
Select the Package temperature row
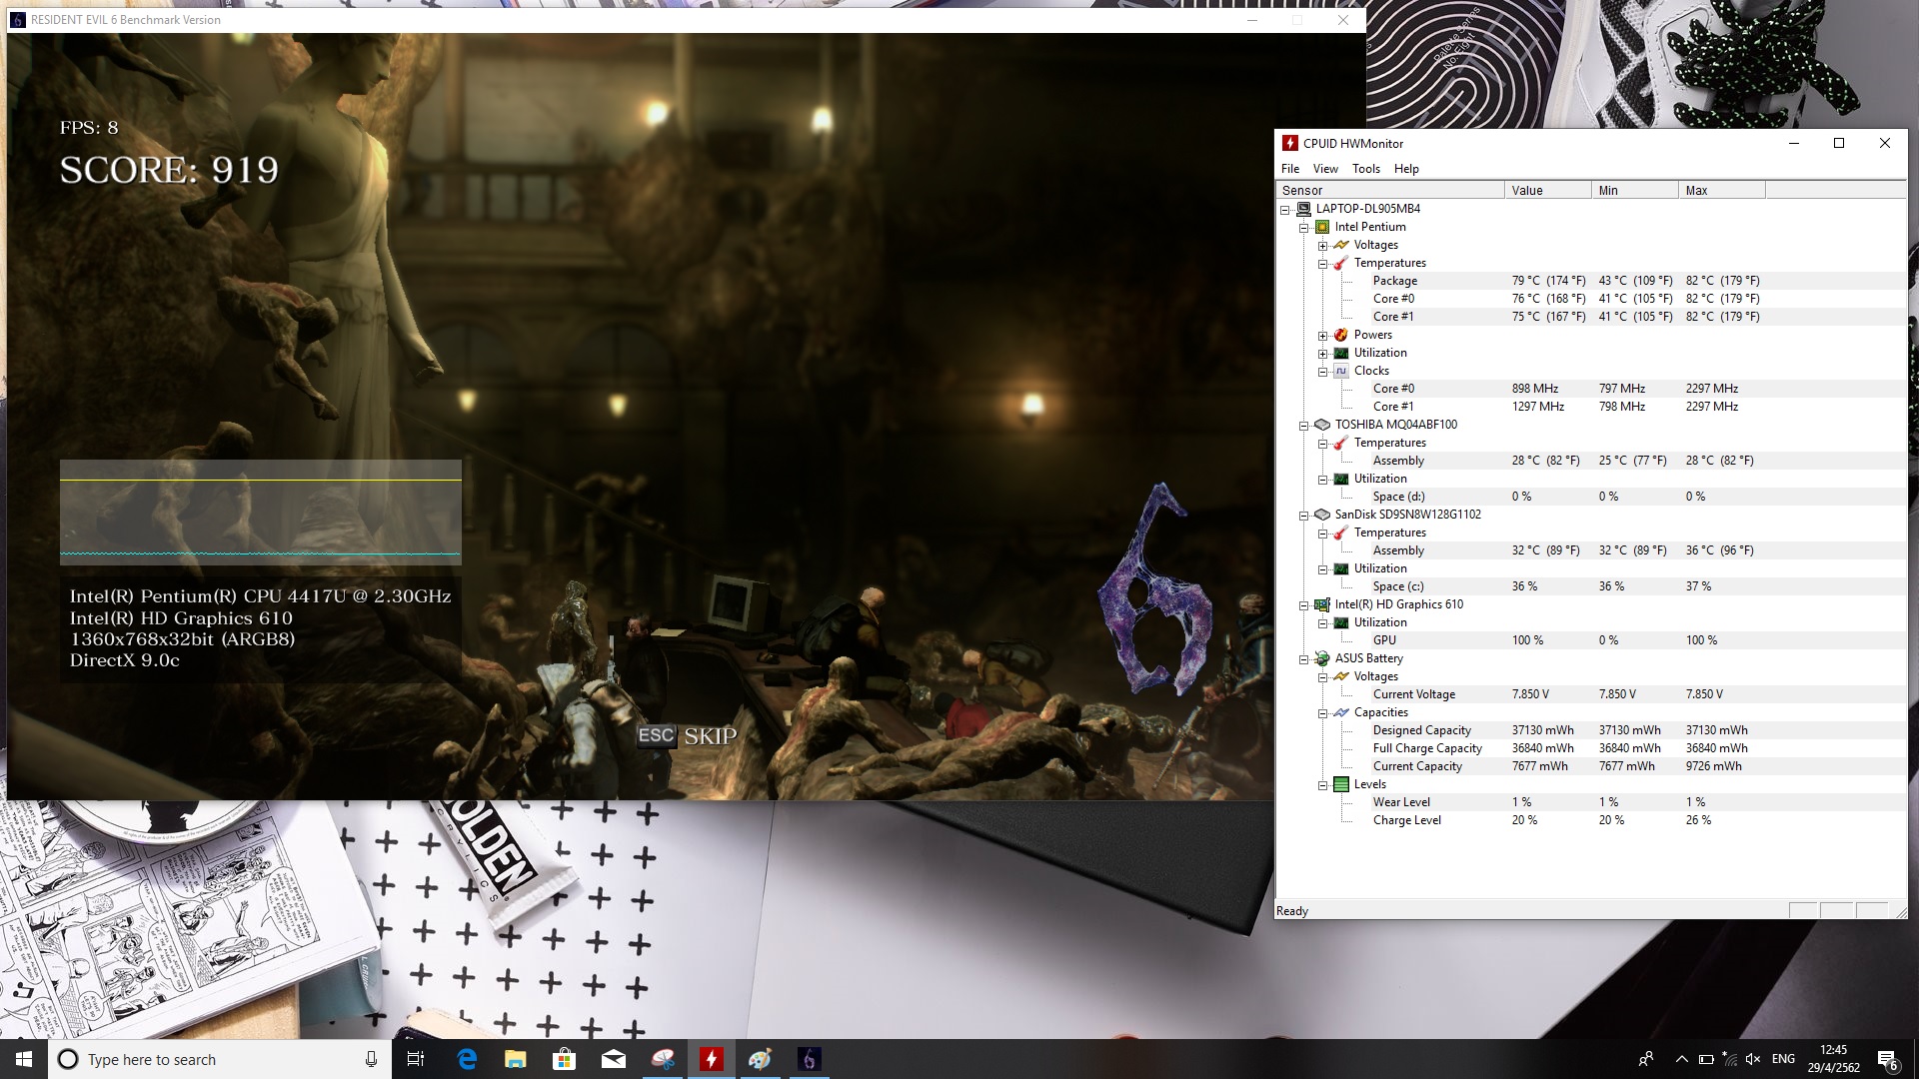tap(1591, 281)
